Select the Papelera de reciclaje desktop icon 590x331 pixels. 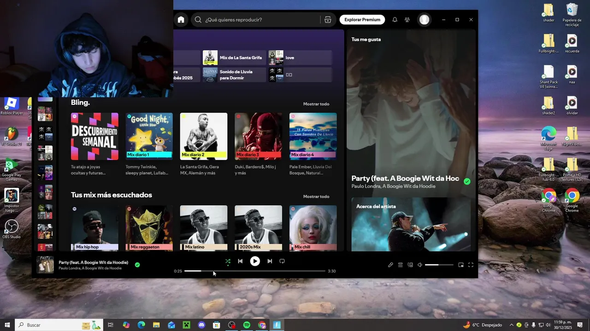point(572,15)
